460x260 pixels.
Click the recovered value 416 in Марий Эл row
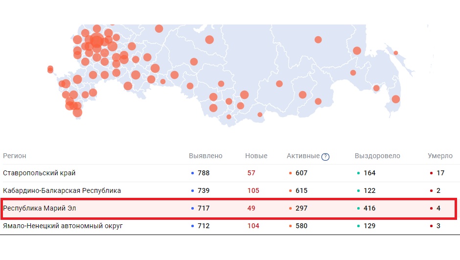pyautogui.click(x=369, y=209)
